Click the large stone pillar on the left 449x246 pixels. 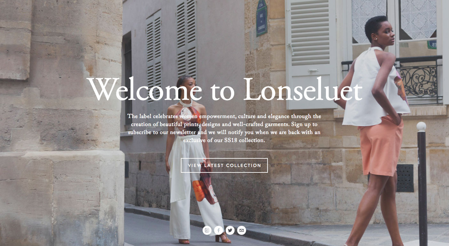click(61, 123)
